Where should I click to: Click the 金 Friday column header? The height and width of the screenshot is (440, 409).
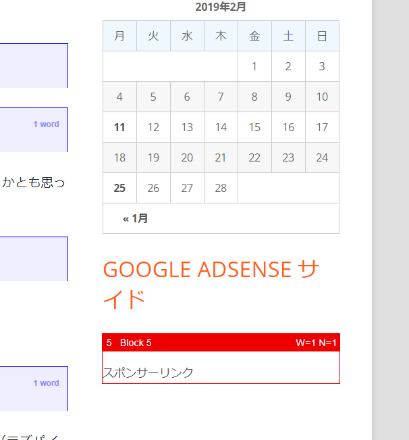point(254,36)
